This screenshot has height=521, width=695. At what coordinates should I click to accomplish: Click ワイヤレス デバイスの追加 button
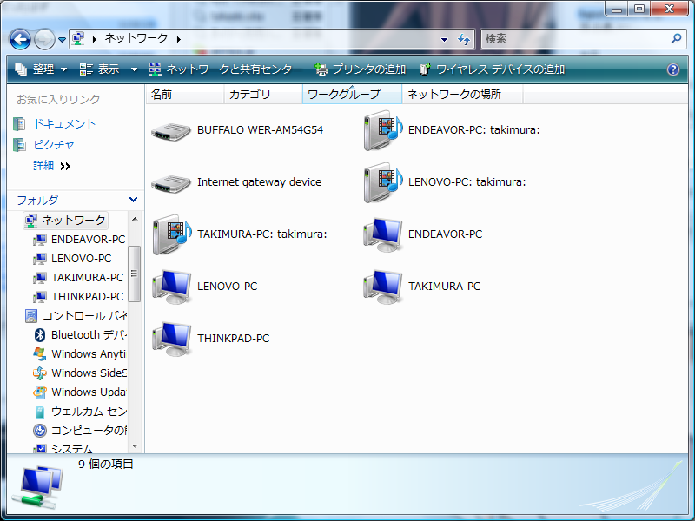click(492, 69)
